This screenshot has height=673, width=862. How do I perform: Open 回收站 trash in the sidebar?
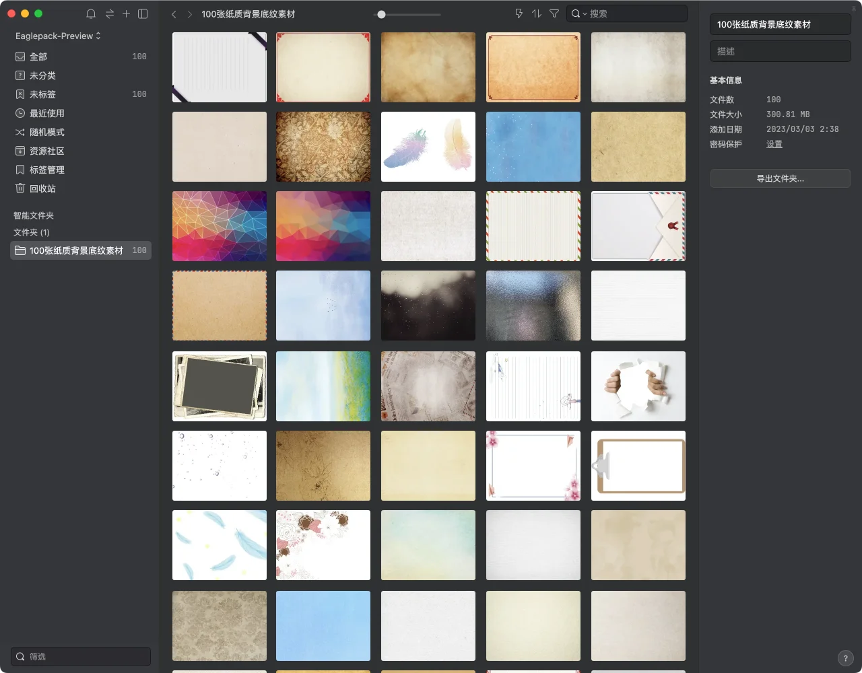pyautogui.click(x=42, y=188)
